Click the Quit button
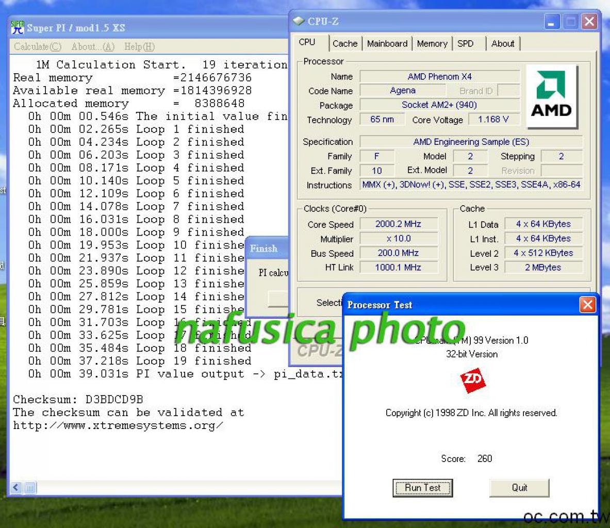Viewport: 610px width, 528px height. [519, 488]
